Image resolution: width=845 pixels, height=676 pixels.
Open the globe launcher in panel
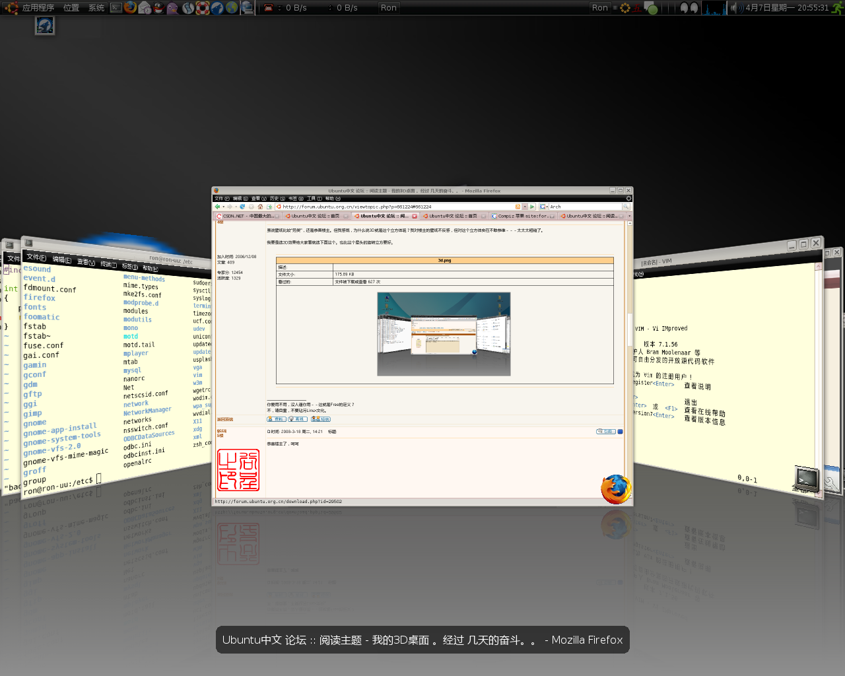[232, 8]
